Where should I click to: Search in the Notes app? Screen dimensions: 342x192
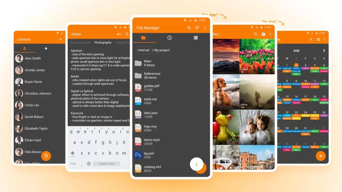click(x=127, y=34)
